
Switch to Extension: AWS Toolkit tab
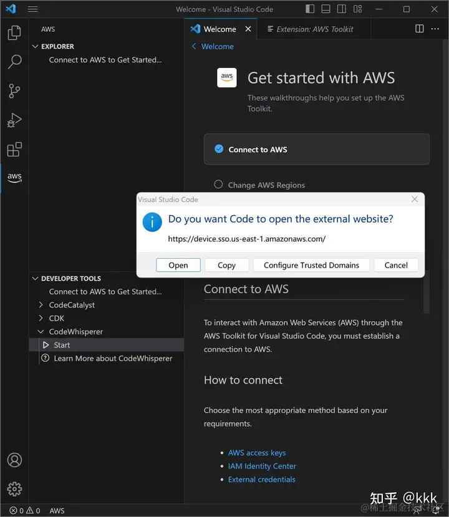[x=314, y=29]
